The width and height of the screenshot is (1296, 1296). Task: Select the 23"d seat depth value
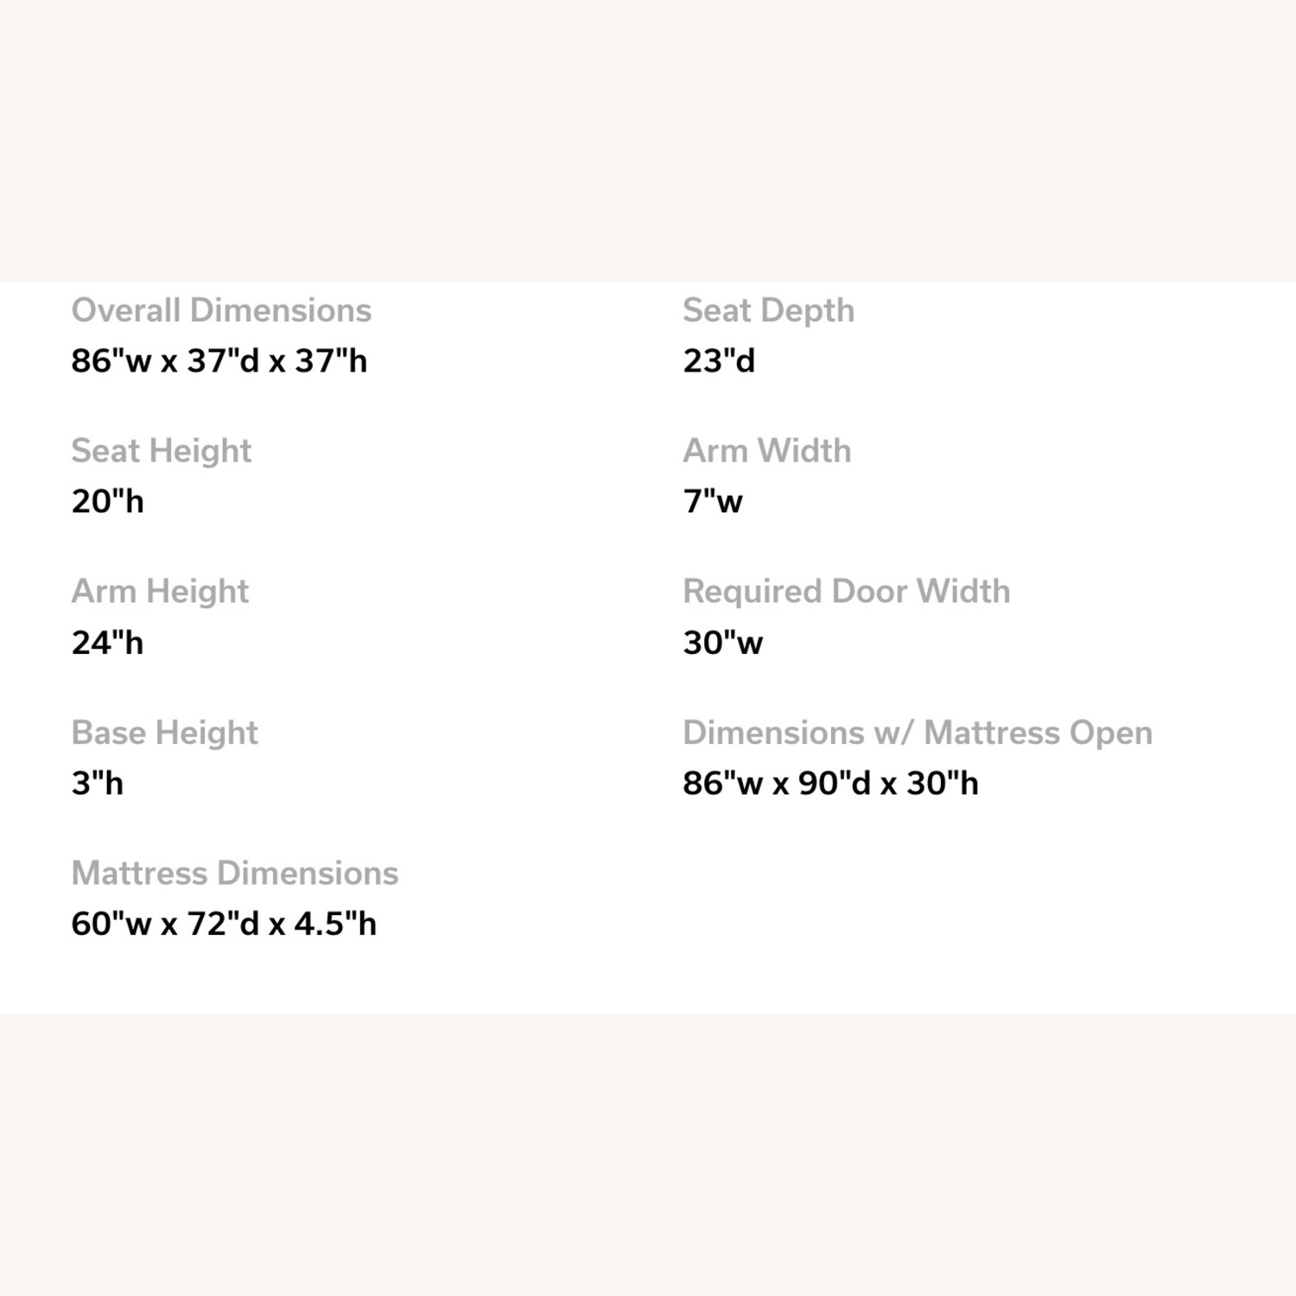(719, 360)
